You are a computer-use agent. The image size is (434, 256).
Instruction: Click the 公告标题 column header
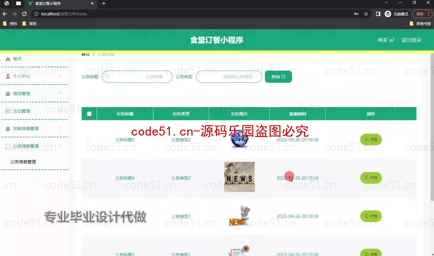click(x=125, y=114)
